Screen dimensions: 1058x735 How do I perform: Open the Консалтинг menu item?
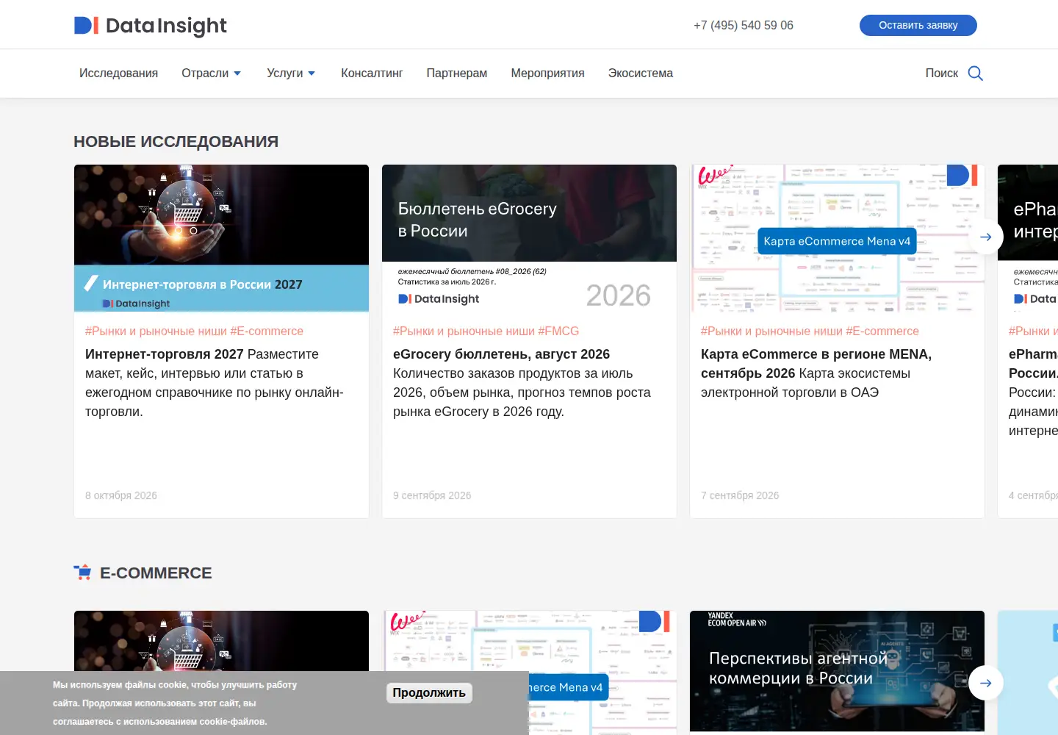(372, 73)
